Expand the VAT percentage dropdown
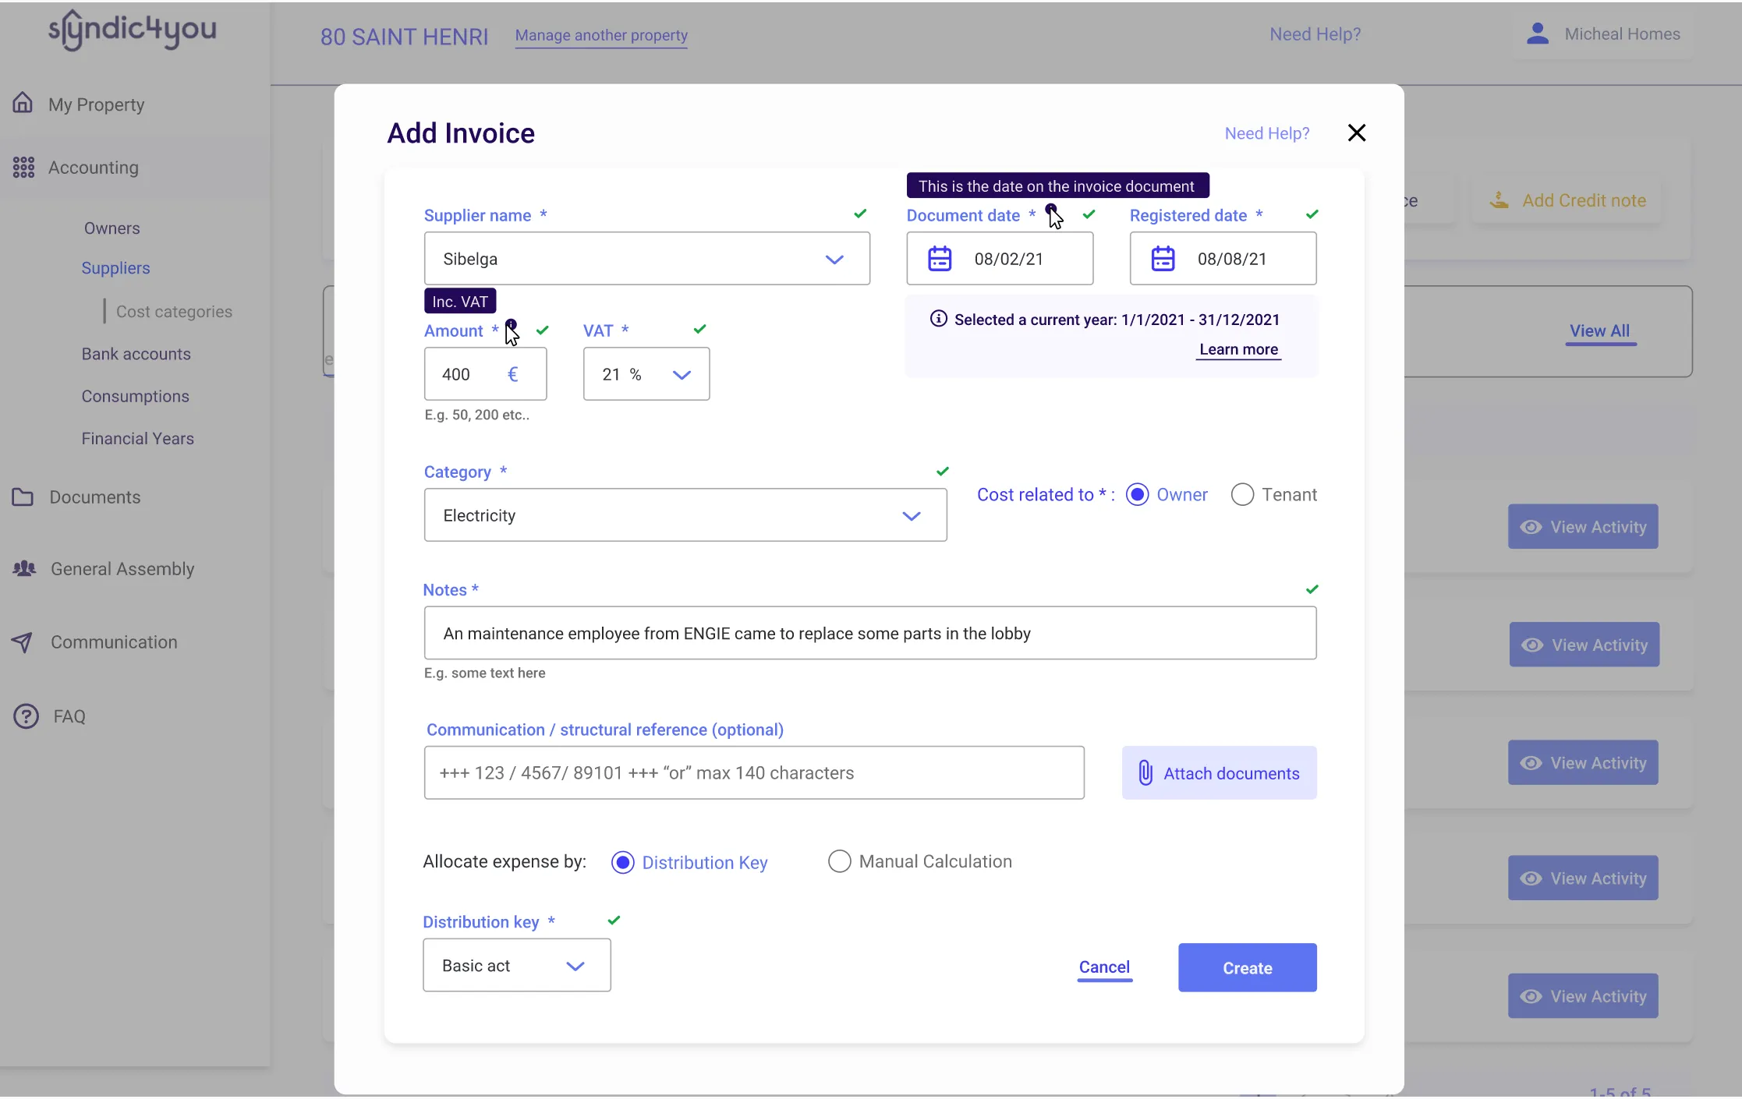The width and height of the screenshot is (1742, 1099). 682,373
